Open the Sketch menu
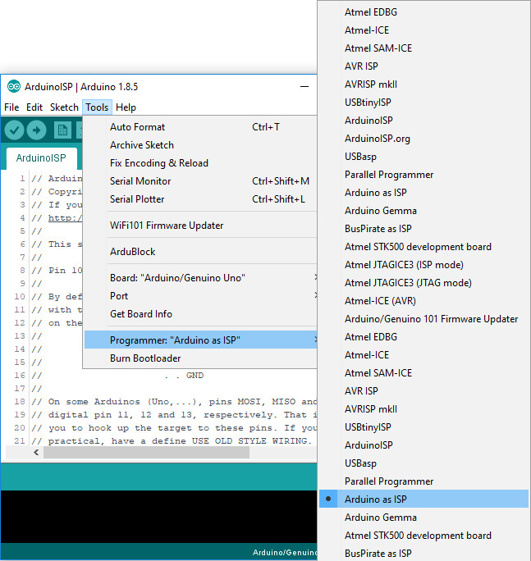 [64, 107]
